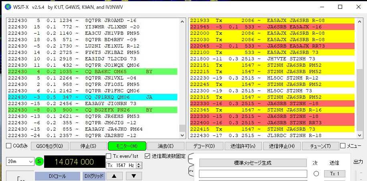Toggle the メニュー checkbox

[x=343, y=146]
